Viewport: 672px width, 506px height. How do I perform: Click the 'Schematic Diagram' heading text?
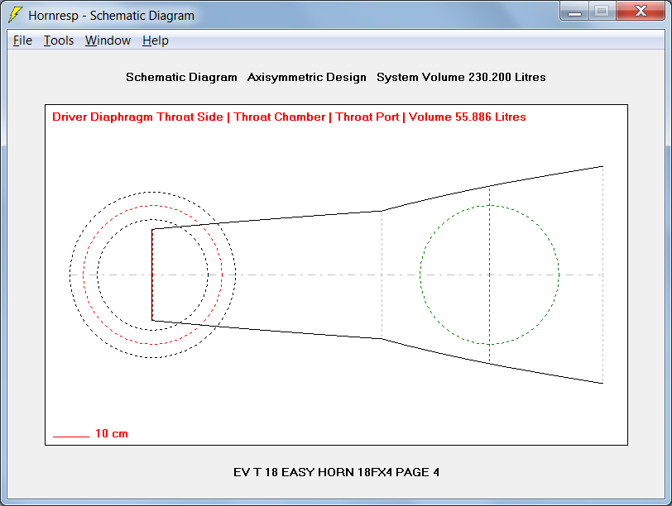coord(181,77)
